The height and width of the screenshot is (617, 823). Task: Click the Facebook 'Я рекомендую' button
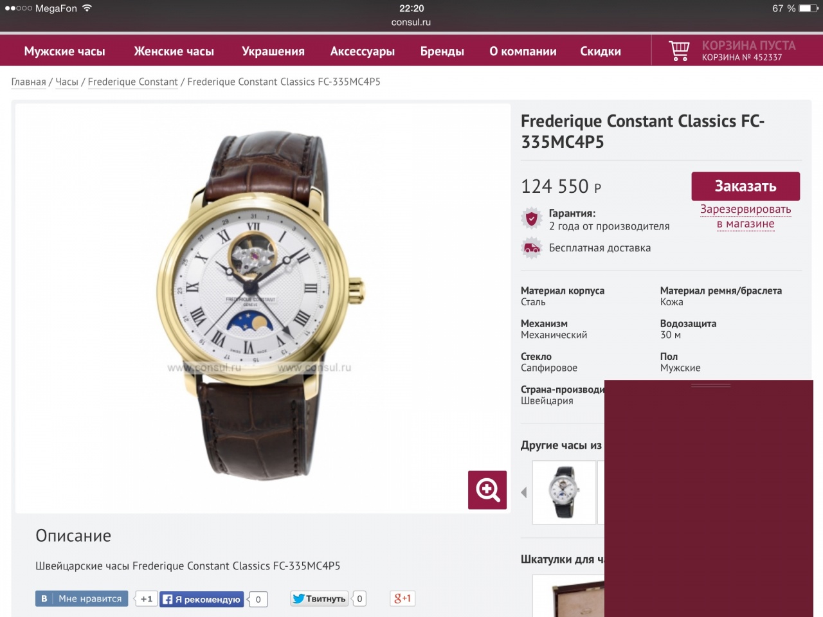[x=202, y=599]
